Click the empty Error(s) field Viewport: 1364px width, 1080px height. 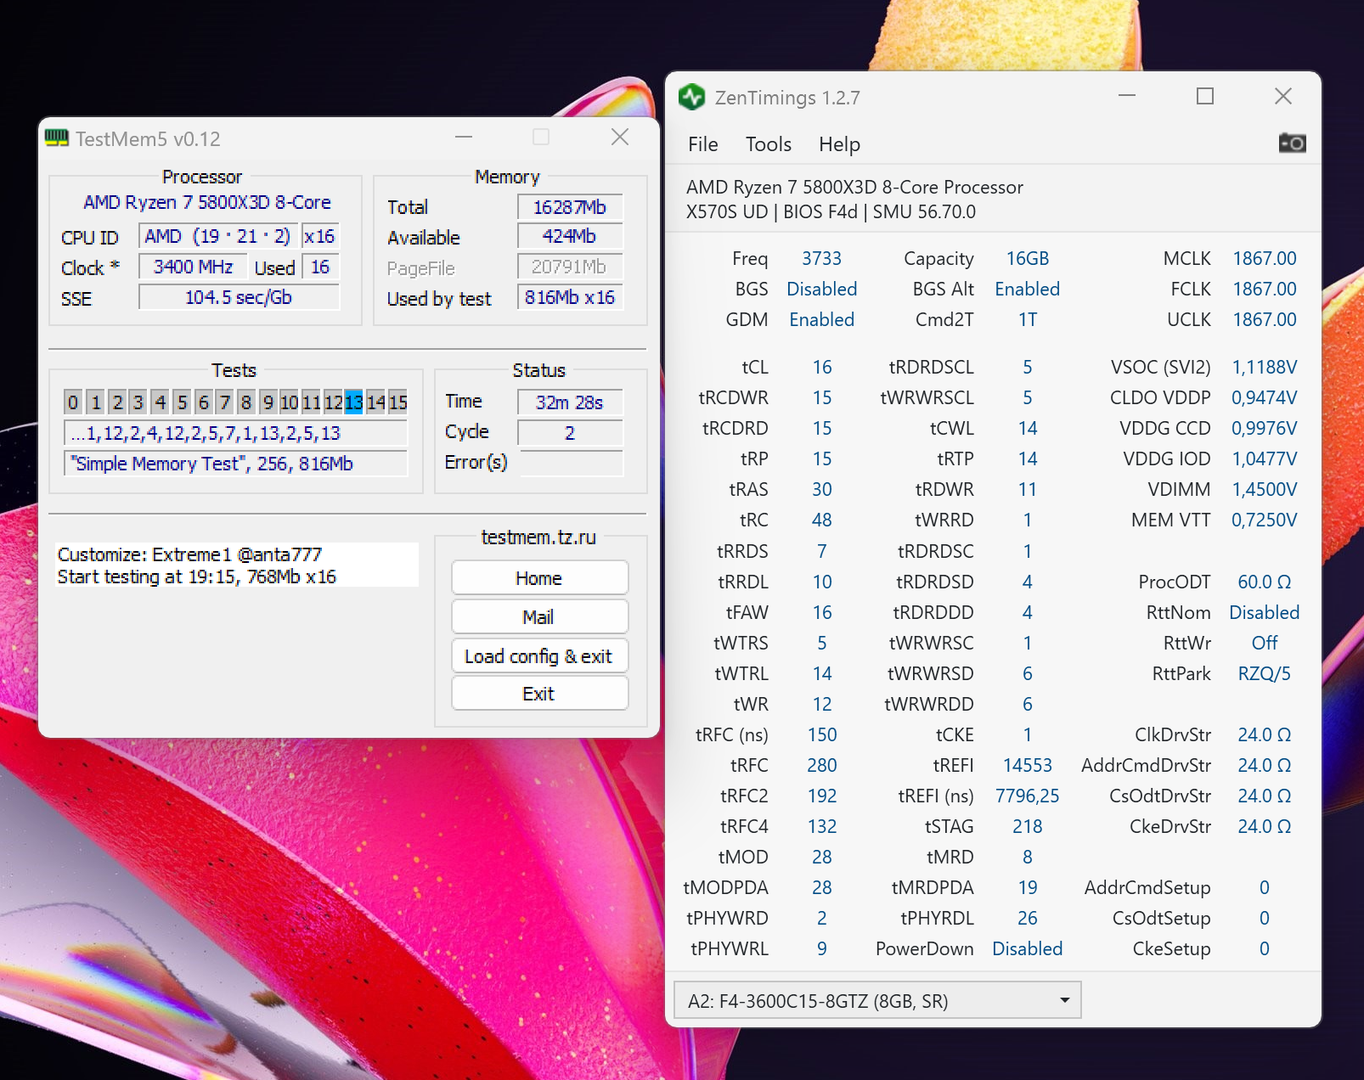coord(571,464)
